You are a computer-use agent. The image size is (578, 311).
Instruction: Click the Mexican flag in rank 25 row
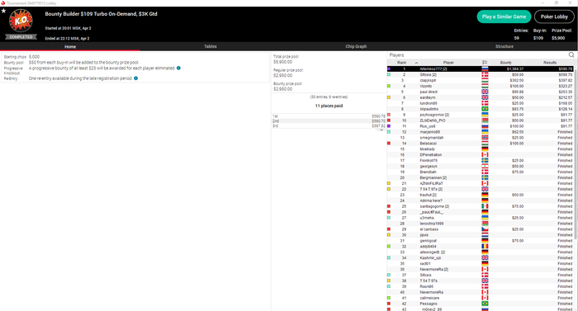[485, 206]
